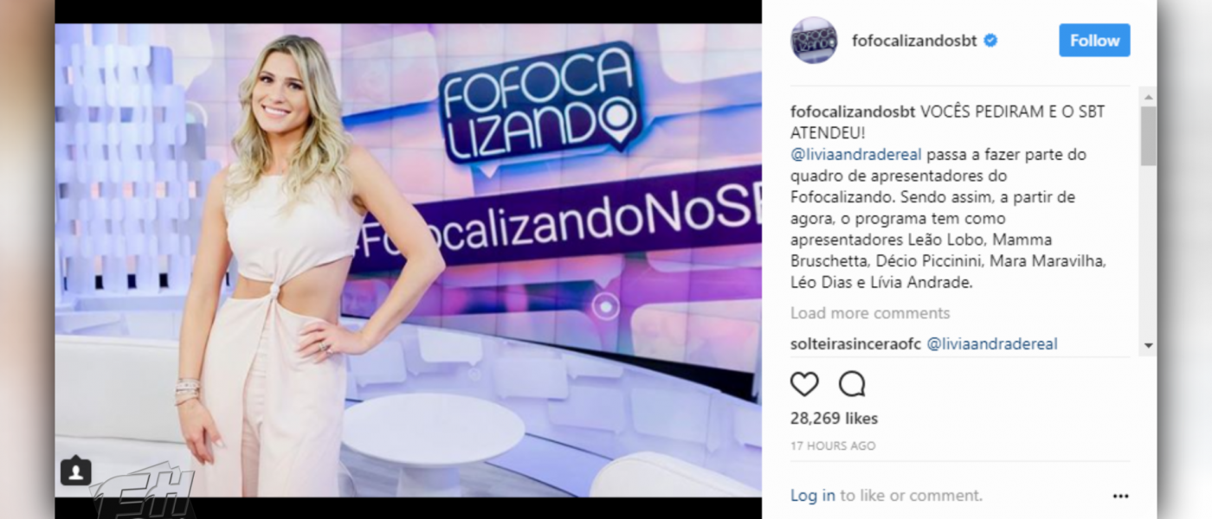The height and width of the screenshot is (519, 1212).
Task: Open fofocalizandosbt username in header
Action: coord(914,40)
